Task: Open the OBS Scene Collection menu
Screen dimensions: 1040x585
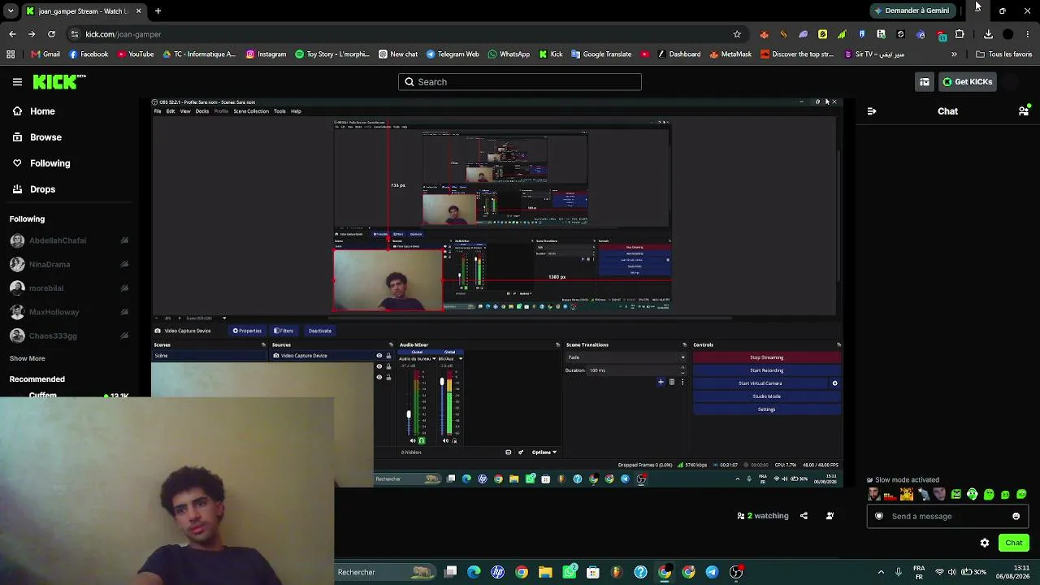Action: point(251,111)
